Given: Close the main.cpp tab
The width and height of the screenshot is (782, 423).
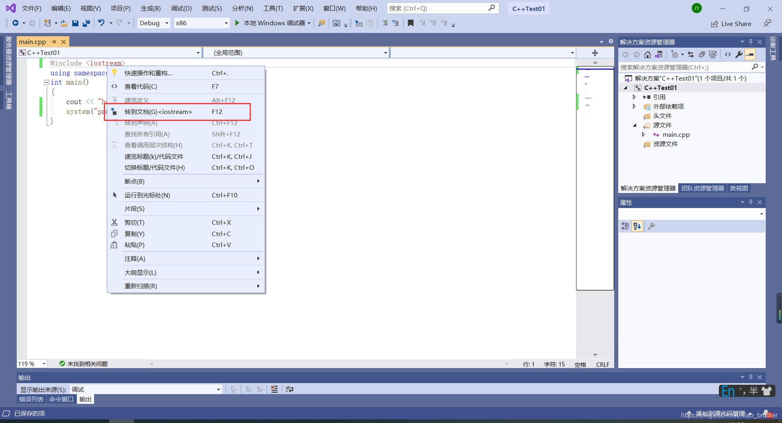Looking at the screenshot, I should coord(64,42).
